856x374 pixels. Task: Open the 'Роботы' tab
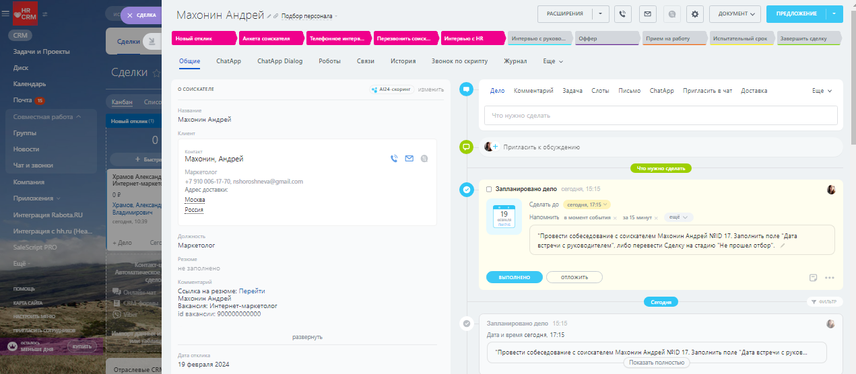click(329, 61)
